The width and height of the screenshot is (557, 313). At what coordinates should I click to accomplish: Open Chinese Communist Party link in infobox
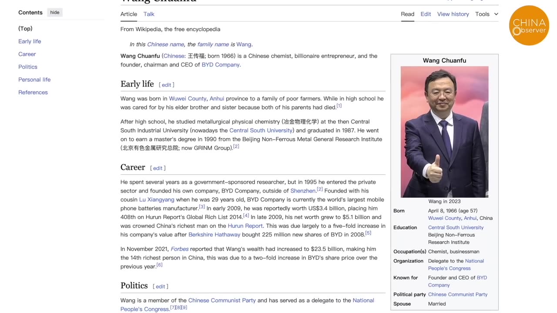458,294
